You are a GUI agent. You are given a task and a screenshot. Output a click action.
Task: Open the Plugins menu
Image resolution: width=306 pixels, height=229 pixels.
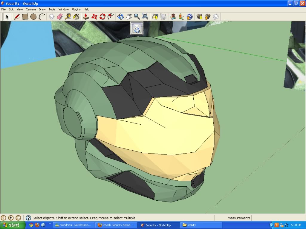(x=76, y=9)
